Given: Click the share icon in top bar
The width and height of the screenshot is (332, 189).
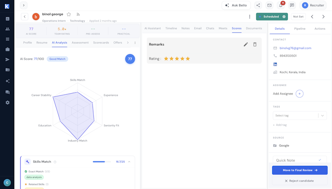Looking at the screenshot, I should (x=258, y=5).
